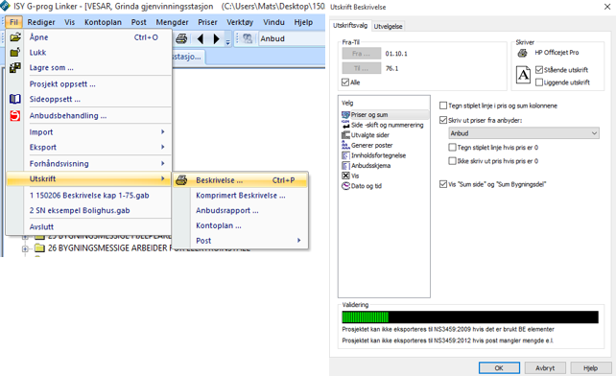The width and height of the screenshot is (616, 376).
Task: Check Tegn stiplet linje i pris og sum kolonnene
Action: click(x=443, y=106)
